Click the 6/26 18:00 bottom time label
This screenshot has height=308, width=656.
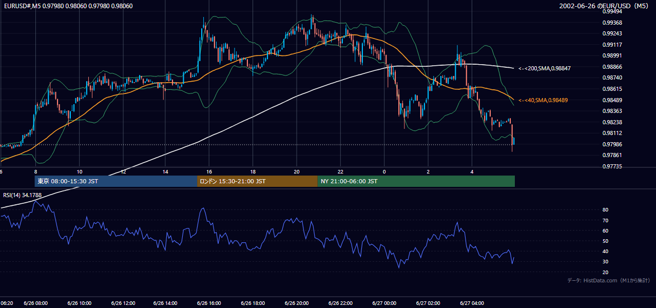253,303
